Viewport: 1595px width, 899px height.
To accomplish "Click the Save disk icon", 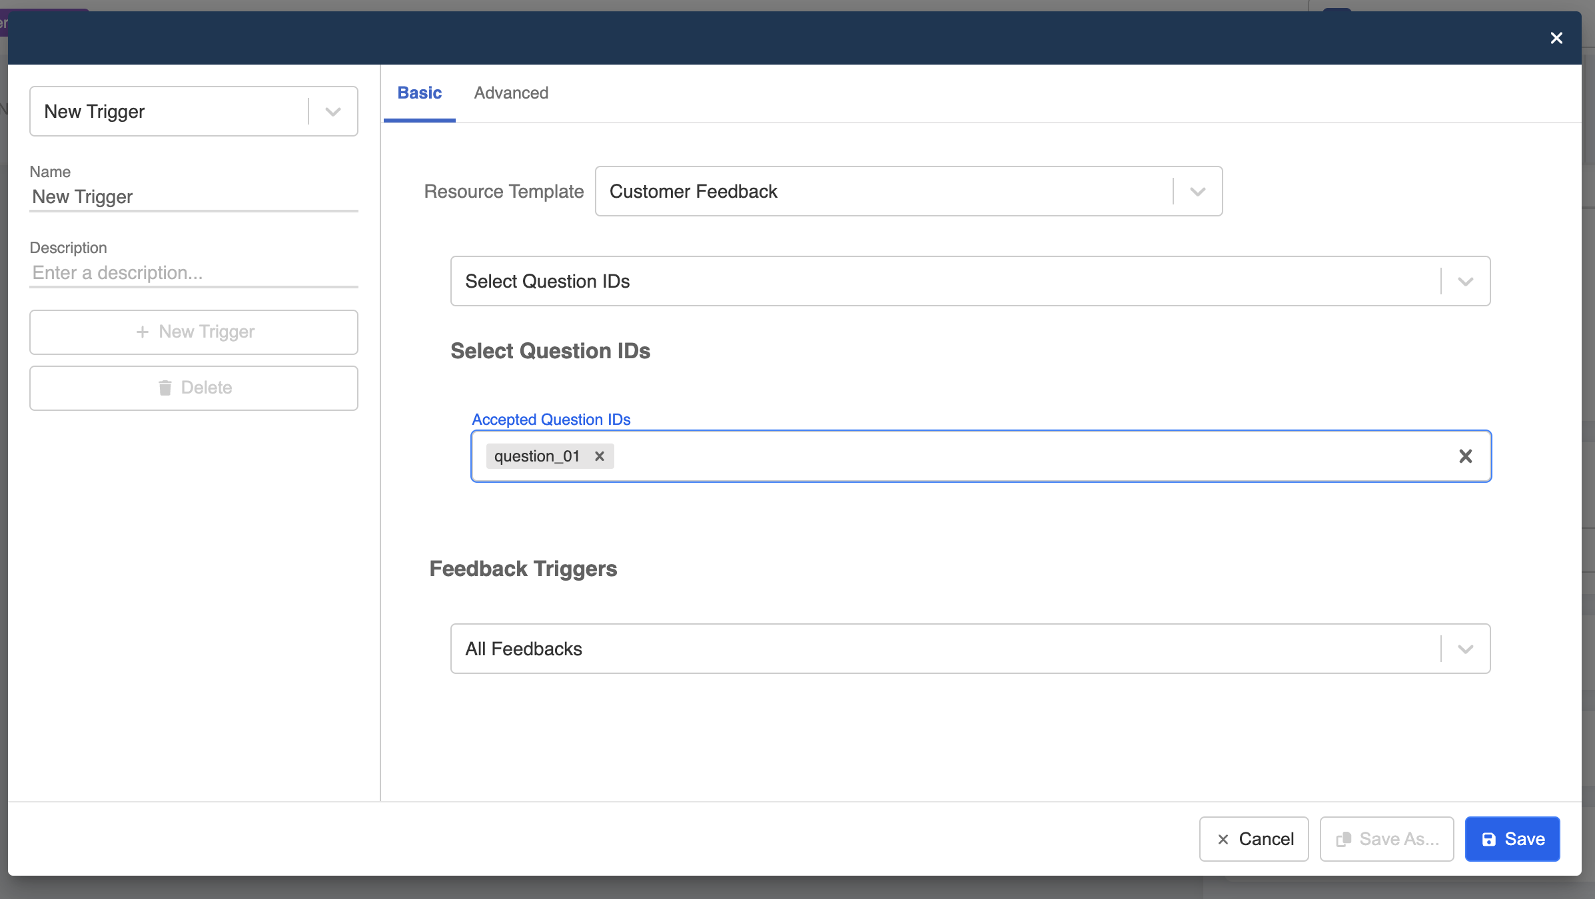I will tap(1488, 839).
